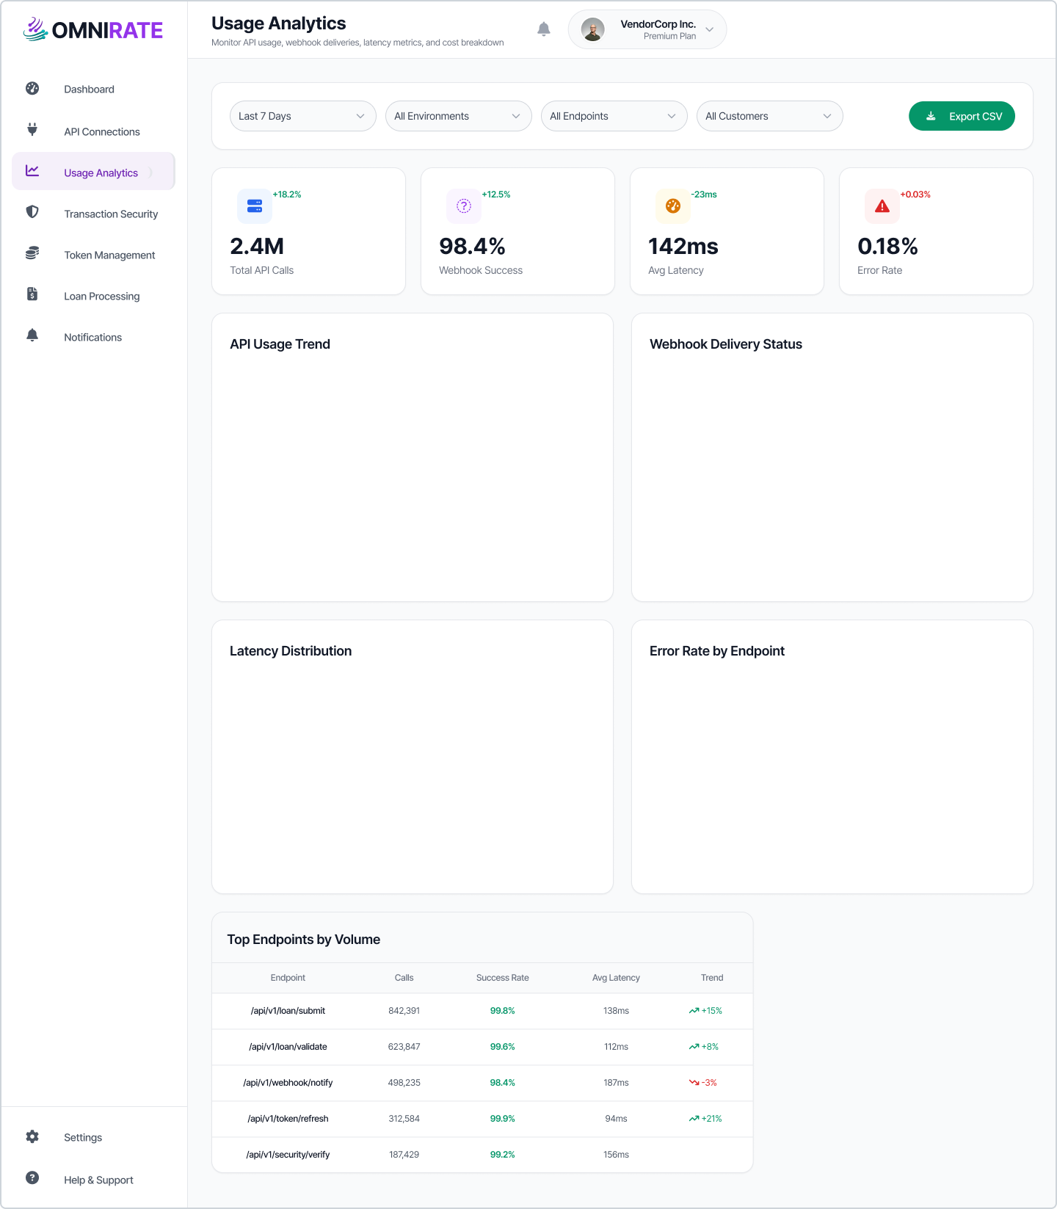Viewport: 1057px width, 1209px height.
Task: Click the API Usage Trend chart title
Action: coord(280,344)
